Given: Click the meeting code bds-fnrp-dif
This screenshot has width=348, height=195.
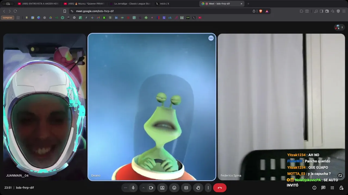Looking at the screenshot, I should [25, 188].
